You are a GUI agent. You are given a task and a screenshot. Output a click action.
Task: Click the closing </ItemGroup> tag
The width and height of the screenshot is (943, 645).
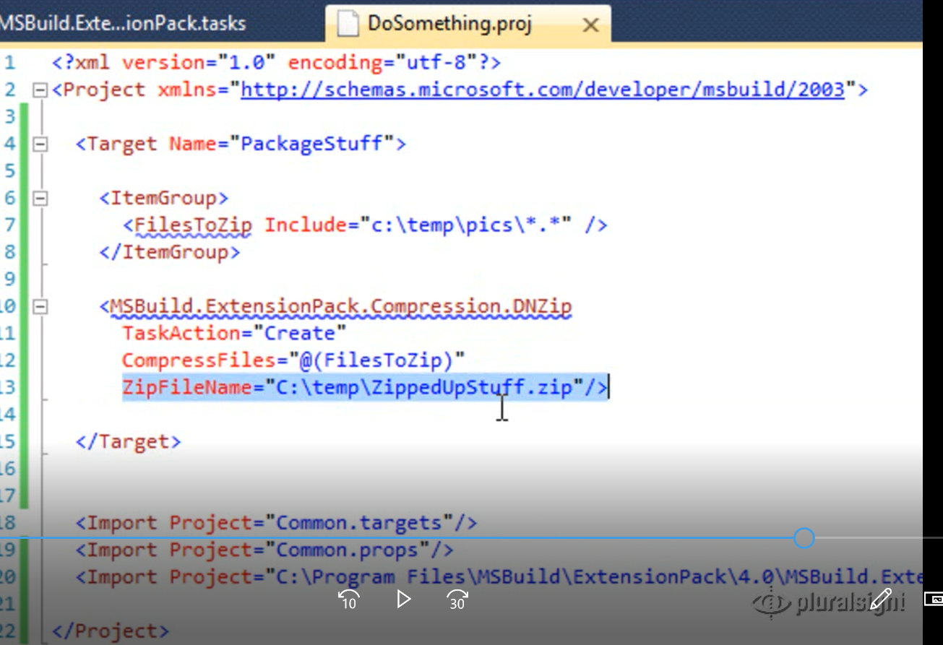[170, 252]
